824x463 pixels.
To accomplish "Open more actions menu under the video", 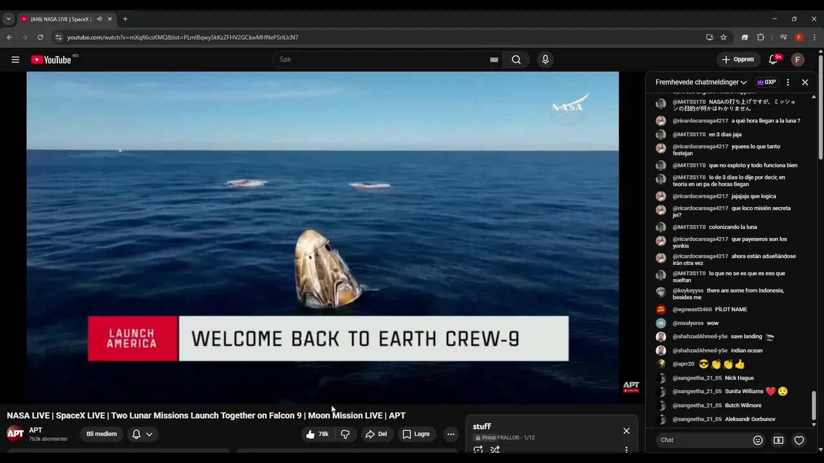I will pyautogui.click(x=451, y=434).
